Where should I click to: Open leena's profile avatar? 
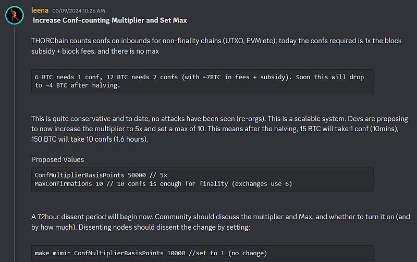(15, 16)
